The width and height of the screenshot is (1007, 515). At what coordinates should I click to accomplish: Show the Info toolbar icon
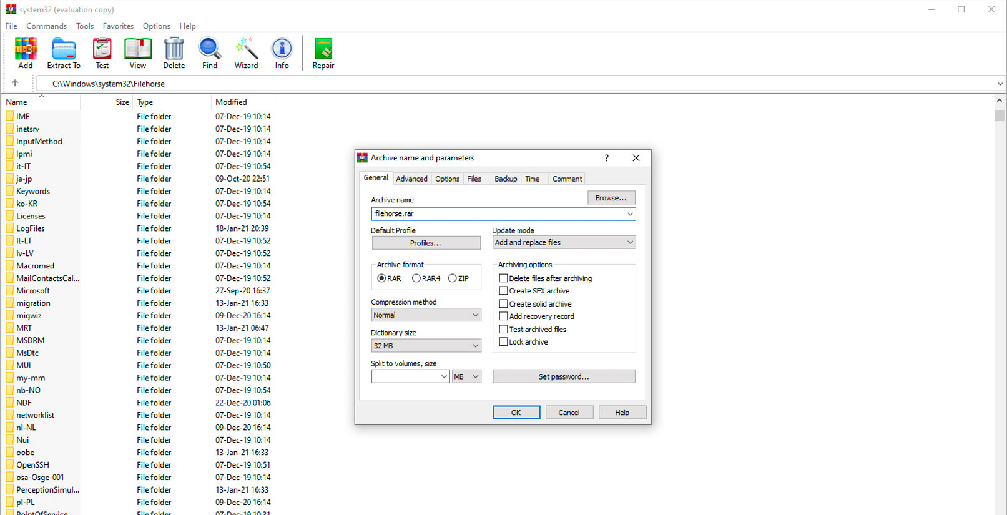[x=282, y=49]
